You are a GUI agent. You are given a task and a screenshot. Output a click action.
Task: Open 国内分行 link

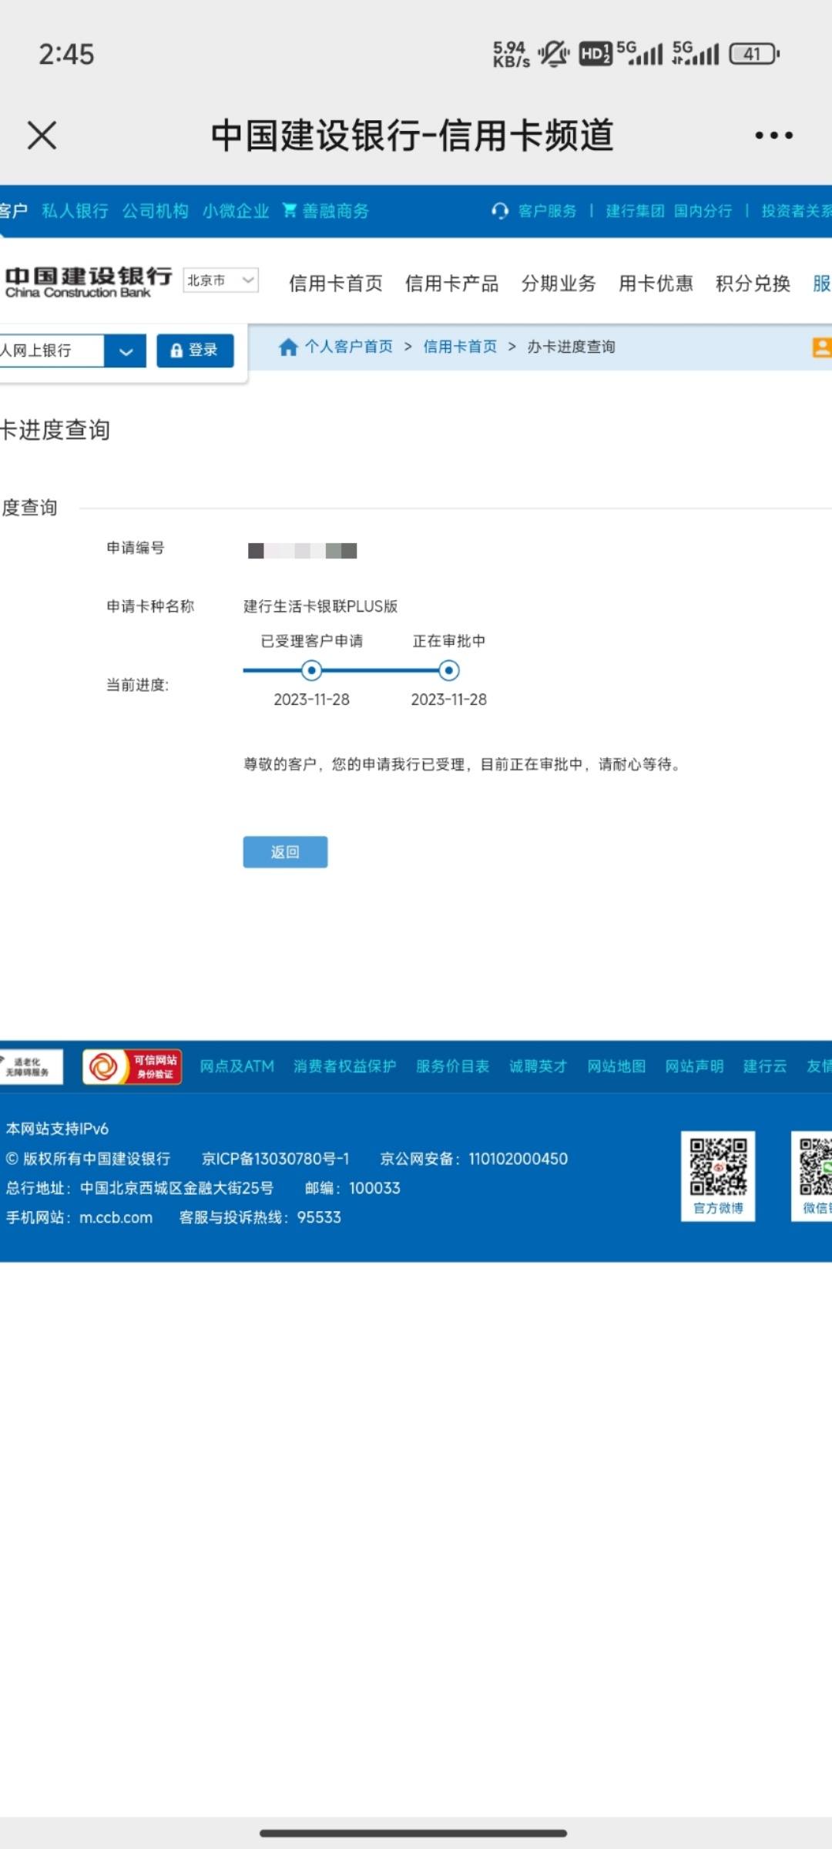click(x=703, y=211)
